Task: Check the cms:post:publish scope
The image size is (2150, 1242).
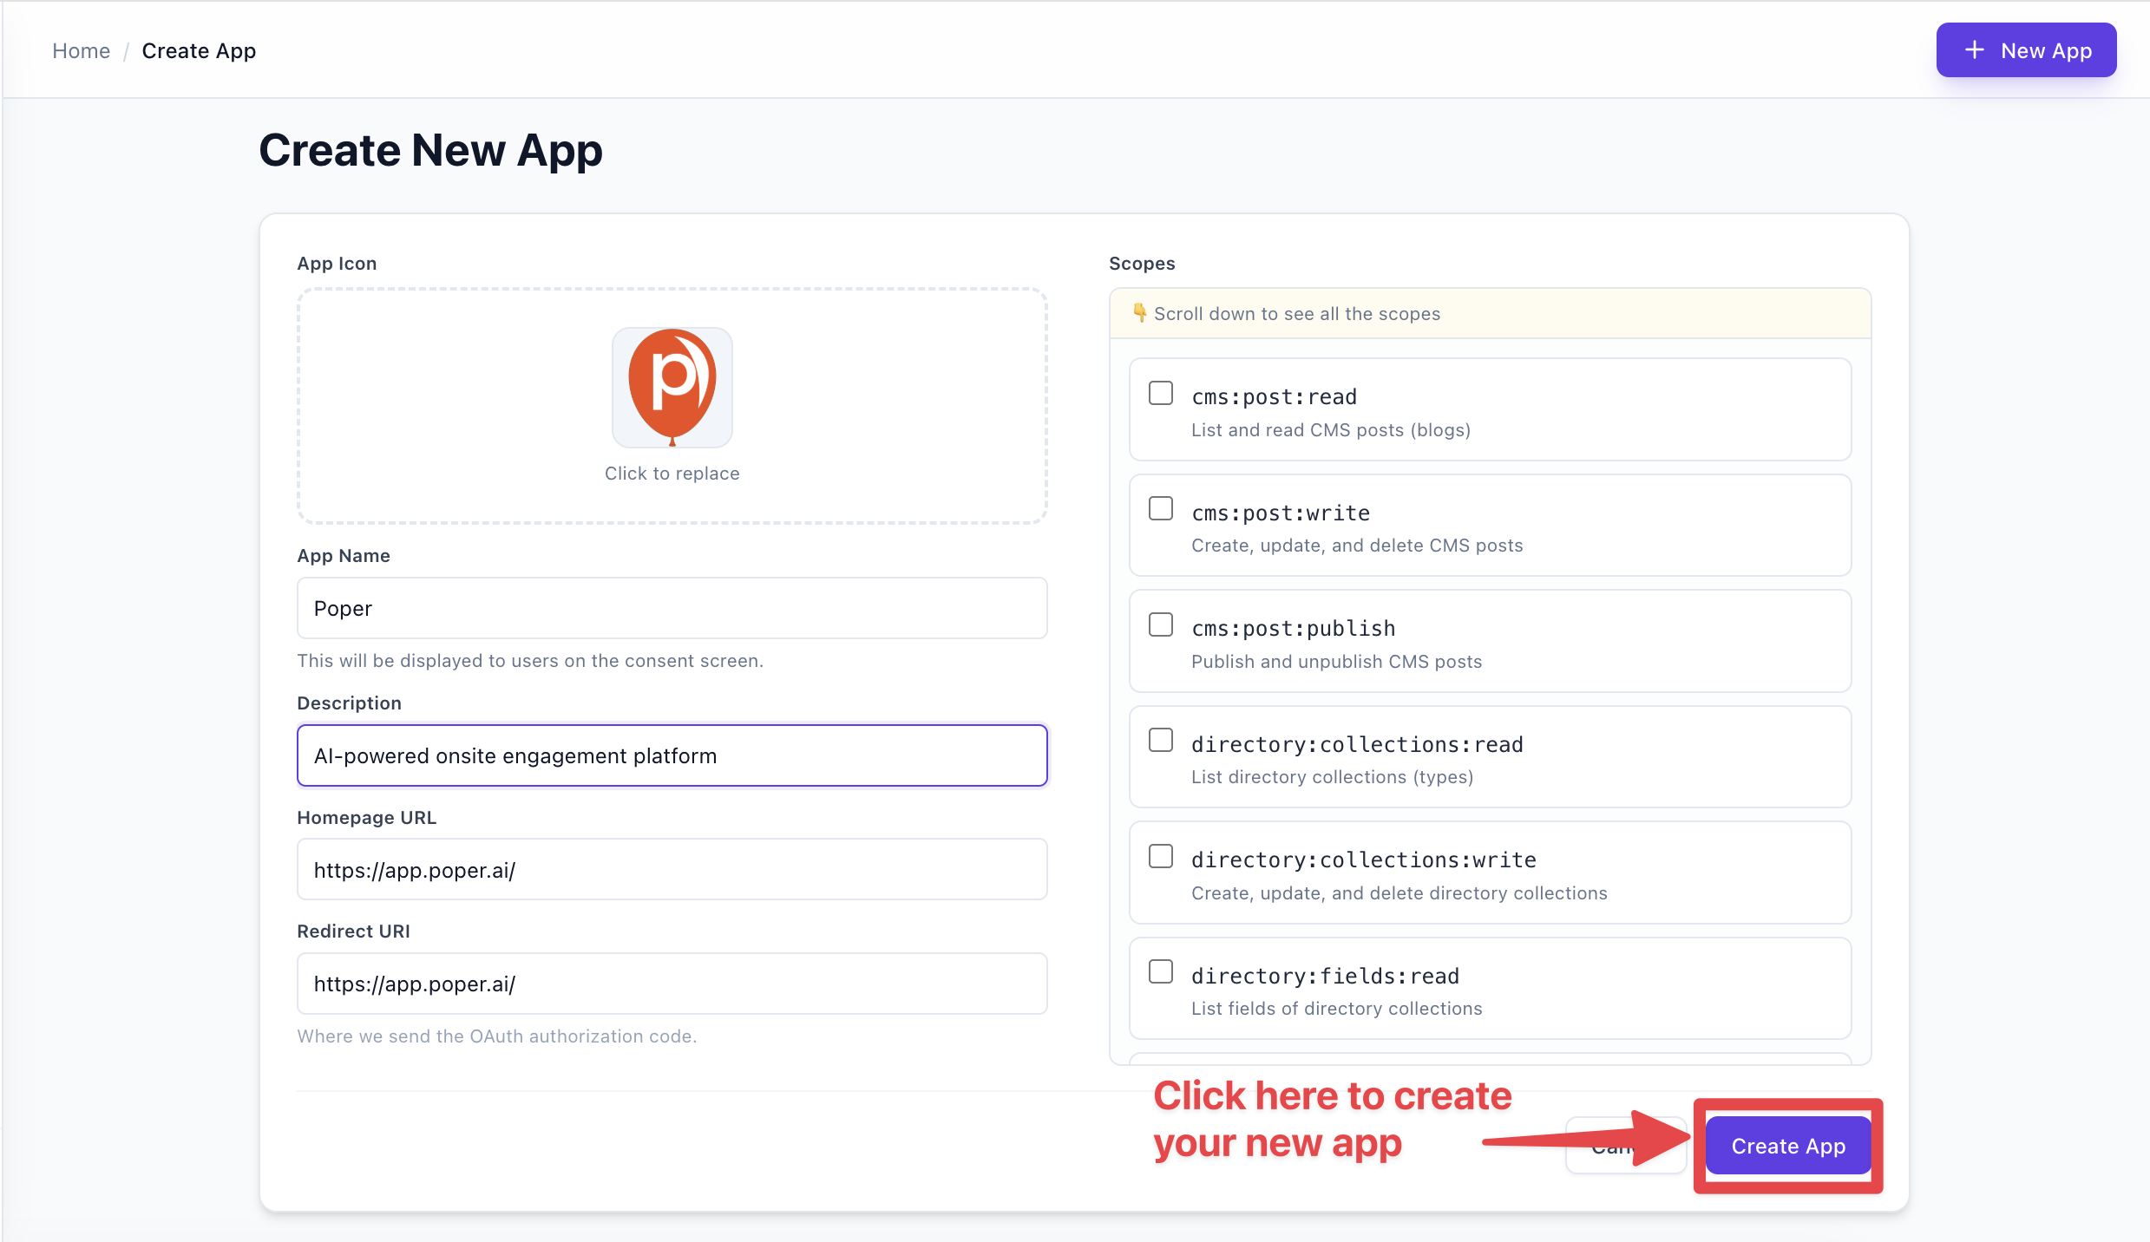Action: click(1161, 624)
